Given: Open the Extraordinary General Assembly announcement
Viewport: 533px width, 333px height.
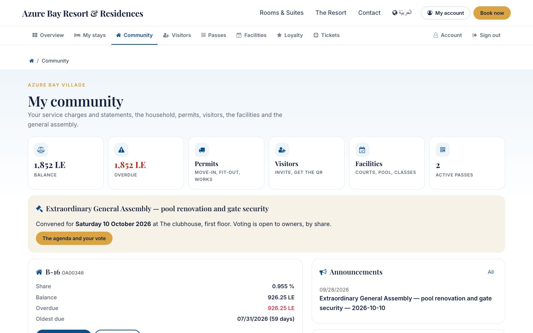Looking at the screenshot, I should [x=406, y=303].
